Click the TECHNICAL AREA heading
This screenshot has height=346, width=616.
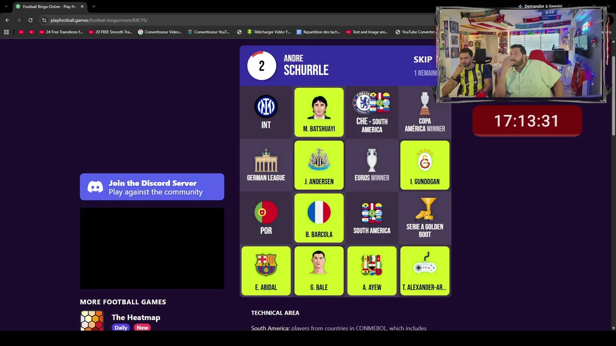pyautogui.click(x=275, y=313)
